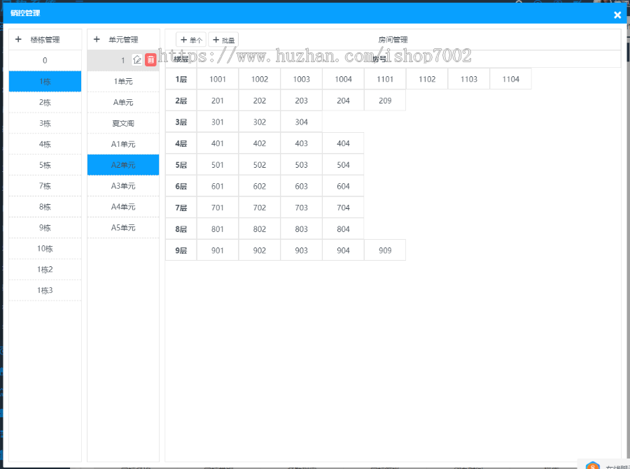This screenshot has height=469, width=630.
Task: Open room 301
Action: (x=218, y=122)
